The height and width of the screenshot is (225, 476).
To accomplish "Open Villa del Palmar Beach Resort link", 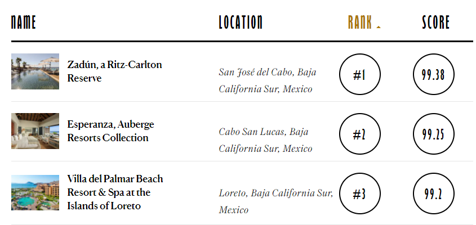I will pyautogui.click(x=115, y=192).
